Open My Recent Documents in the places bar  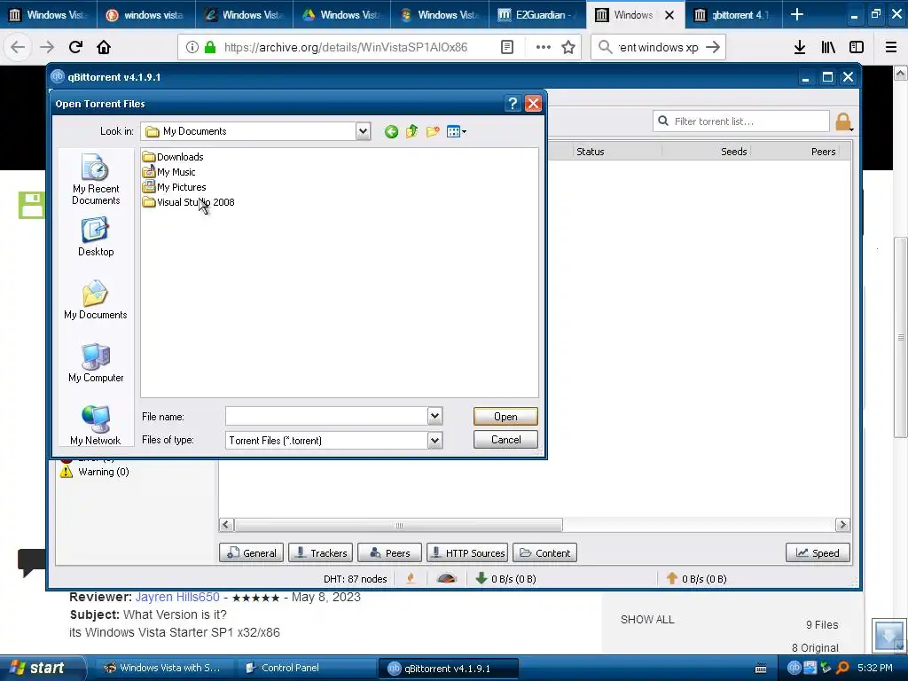point(96,179)
